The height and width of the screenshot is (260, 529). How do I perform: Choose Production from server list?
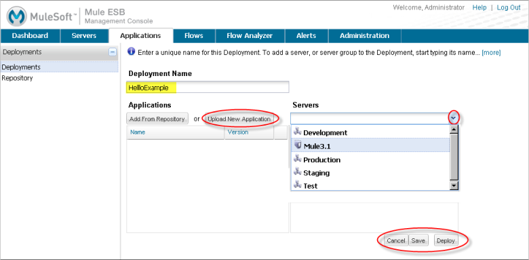[370, 159]
